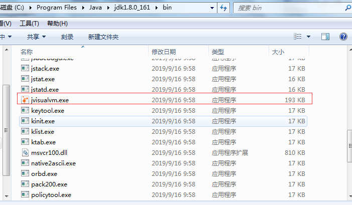This screenshot has height=205, width=352.
Task: Open the view options dropdown arrow
Action: point(309,37)
